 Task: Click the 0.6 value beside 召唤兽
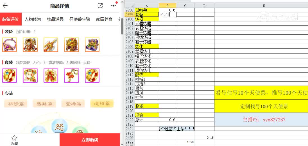pos(167,10)
